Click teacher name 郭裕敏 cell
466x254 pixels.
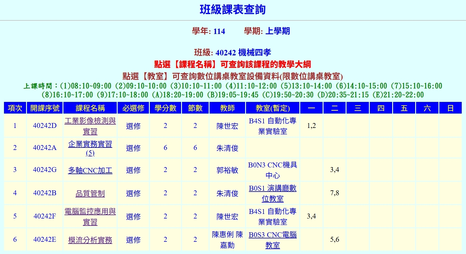[227, 170]
